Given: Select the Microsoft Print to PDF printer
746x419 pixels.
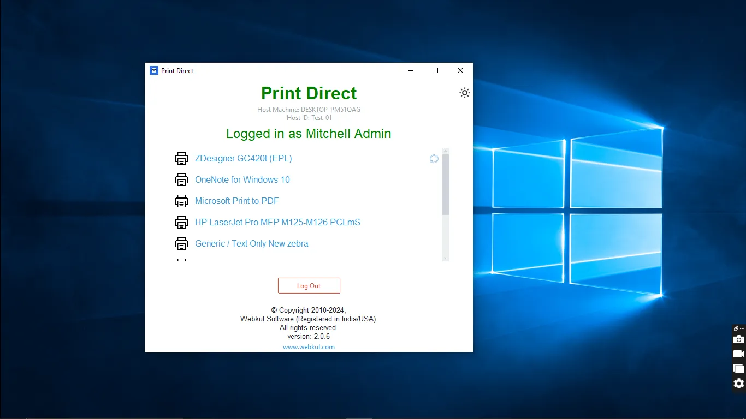Looking at the screenshot, I should (236, 201).
